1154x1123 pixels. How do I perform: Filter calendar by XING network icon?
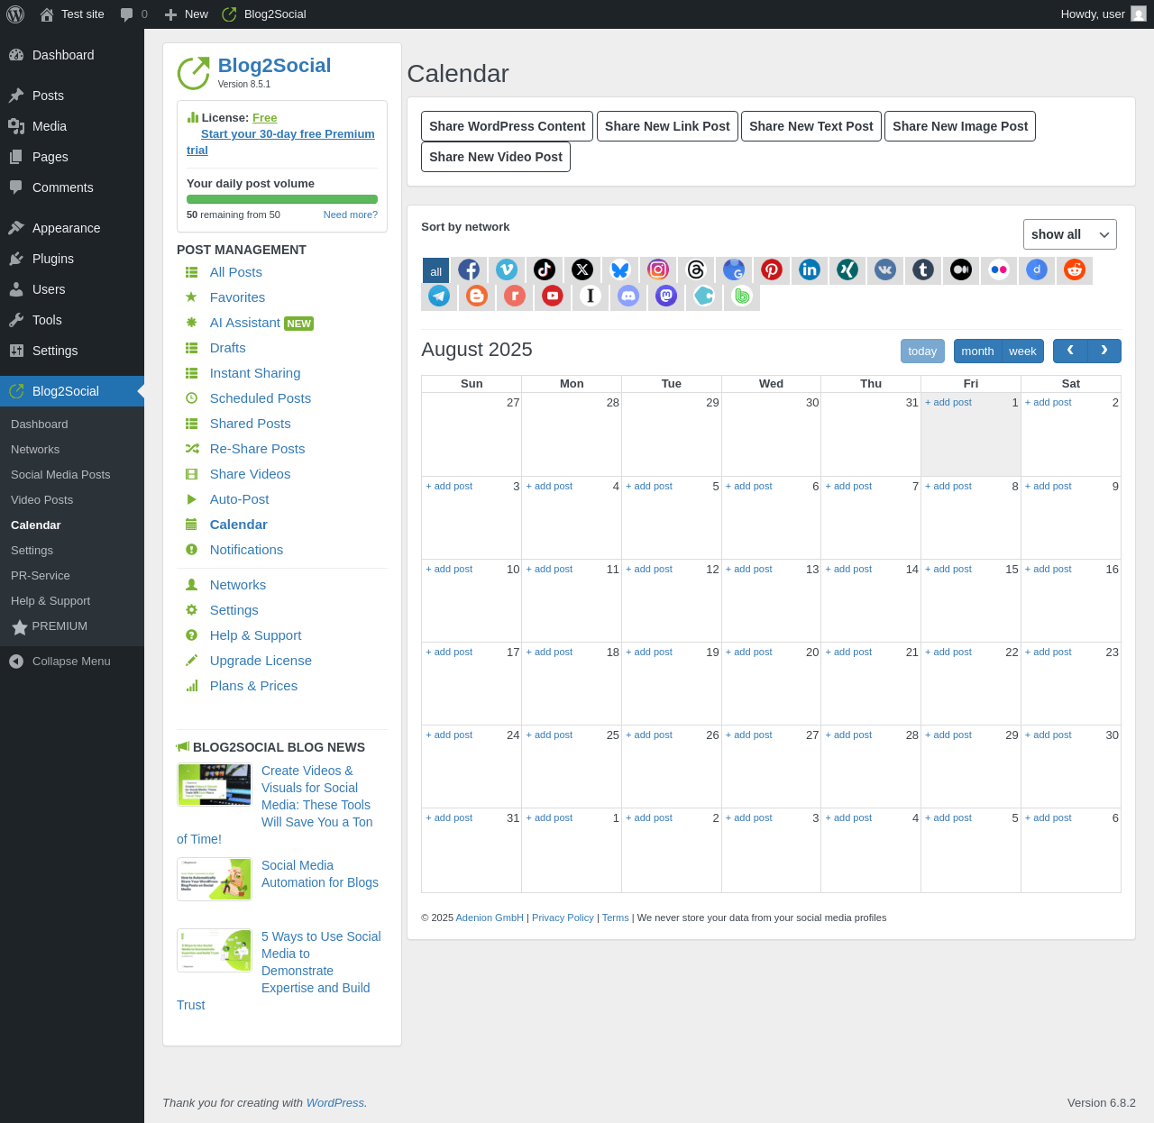[847, 269]
